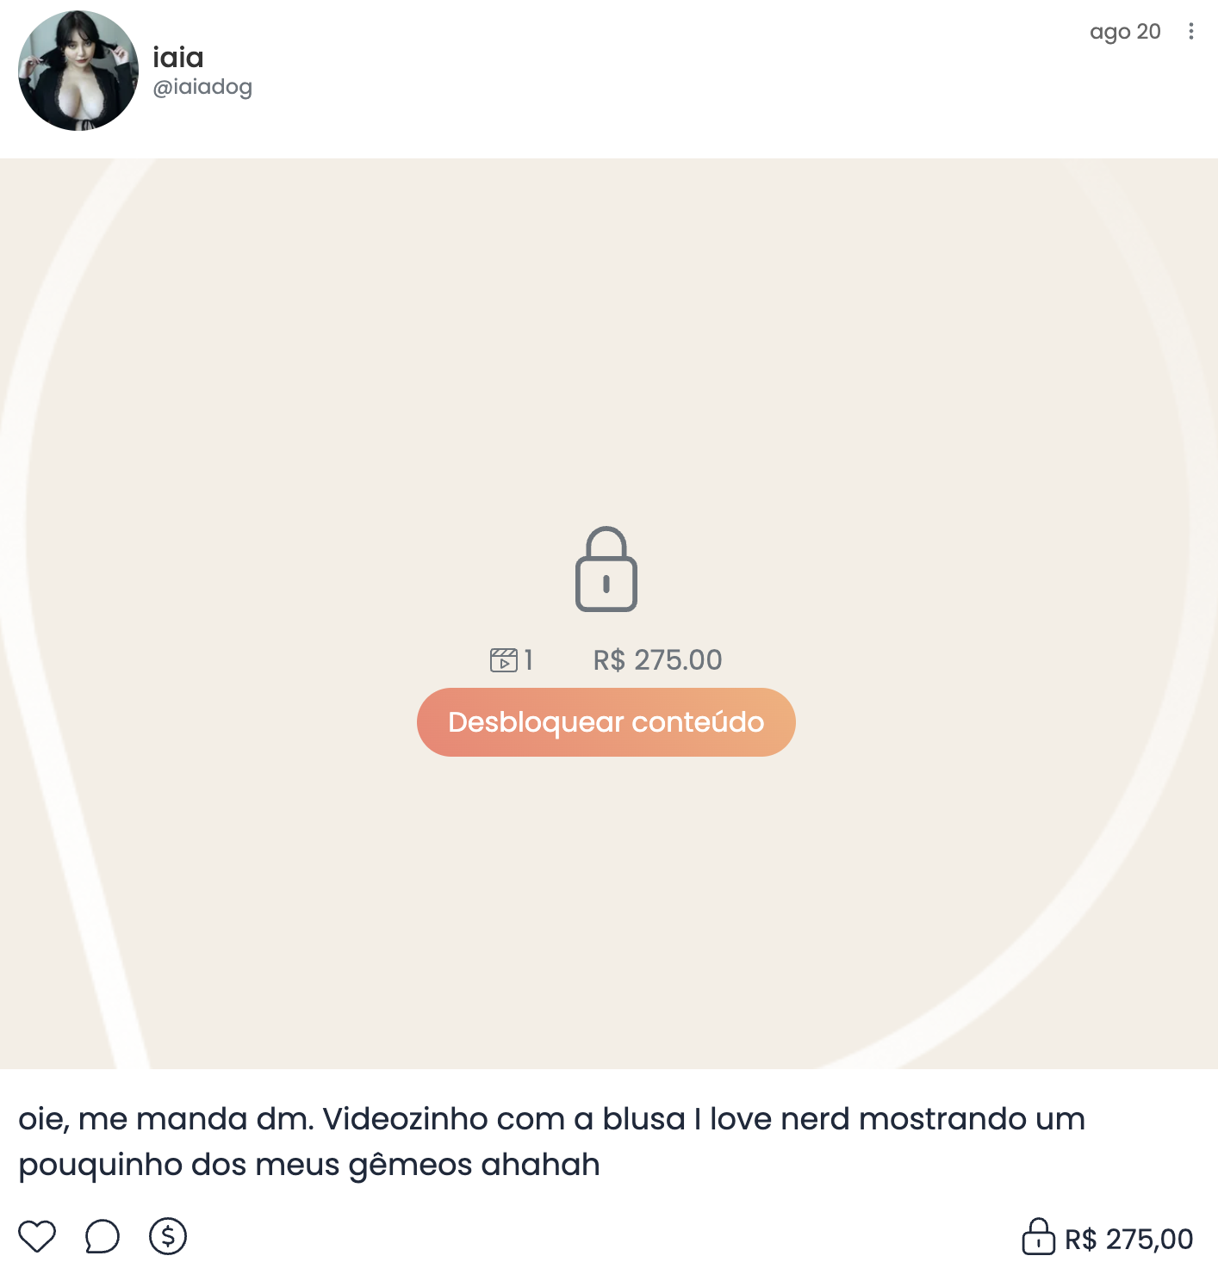Viewport: 1218px width, 1262px height.
Task: Click the Desbloquear conteúdo button
Action: (606, 722)
